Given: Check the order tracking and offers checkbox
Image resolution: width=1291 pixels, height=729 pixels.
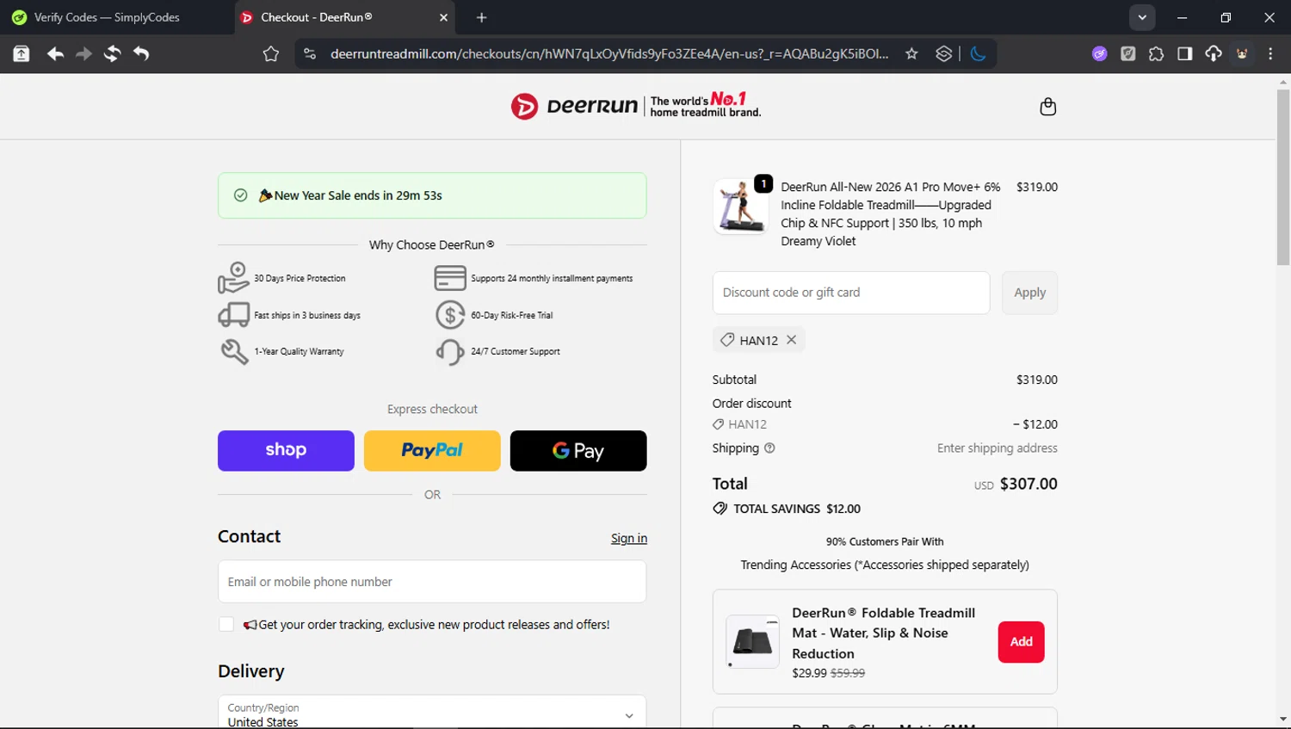Looking at the screenshot, I should click(x=226, y=625).
